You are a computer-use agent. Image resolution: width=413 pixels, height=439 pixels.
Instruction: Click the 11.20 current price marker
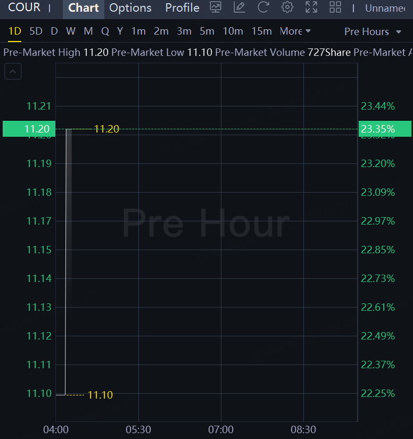[x=29, y=129]
